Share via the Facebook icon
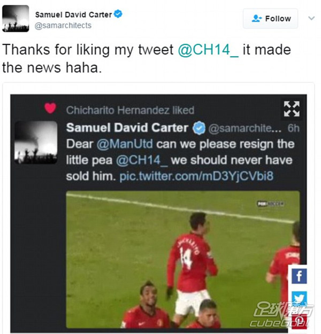The image size is (321, 334). click(x=299, y=276)
